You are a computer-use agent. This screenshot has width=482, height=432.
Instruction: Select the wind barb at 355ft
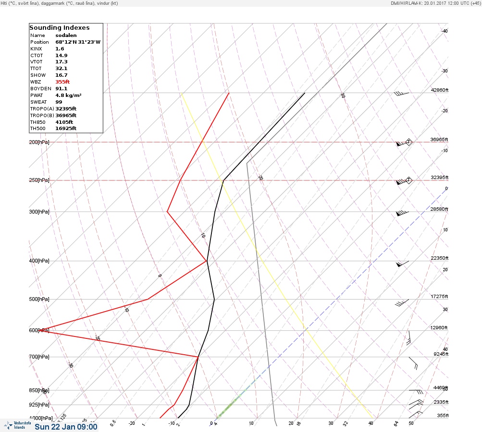coord(416,414)
